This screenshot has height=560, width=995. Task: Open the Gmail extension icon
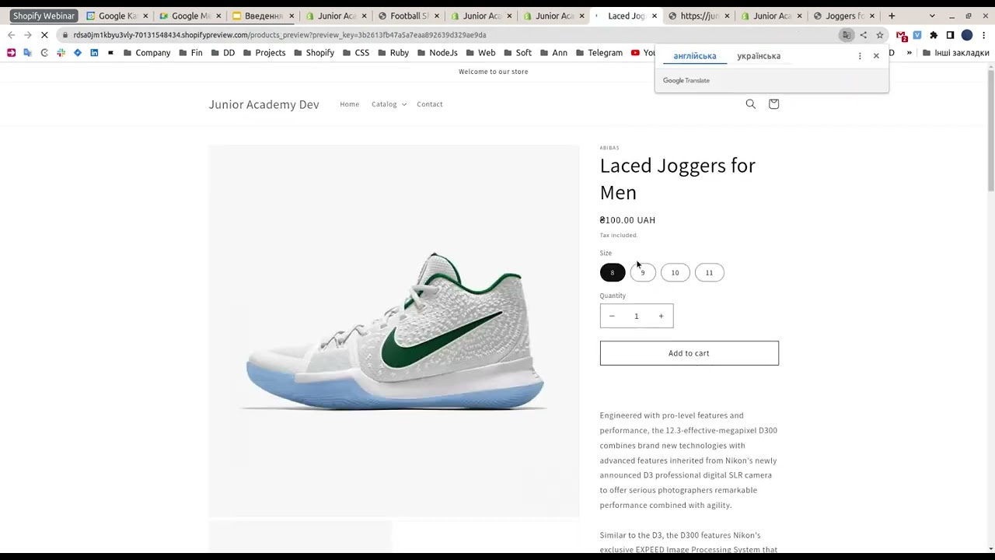901,35
